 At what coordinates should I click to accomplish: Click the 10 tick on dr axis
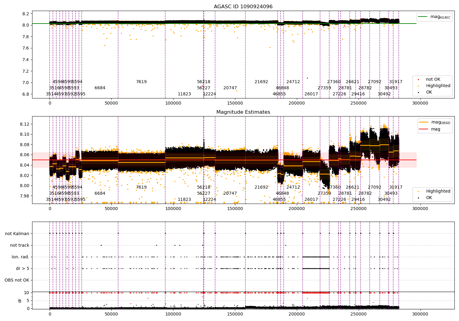pos(27,293)
